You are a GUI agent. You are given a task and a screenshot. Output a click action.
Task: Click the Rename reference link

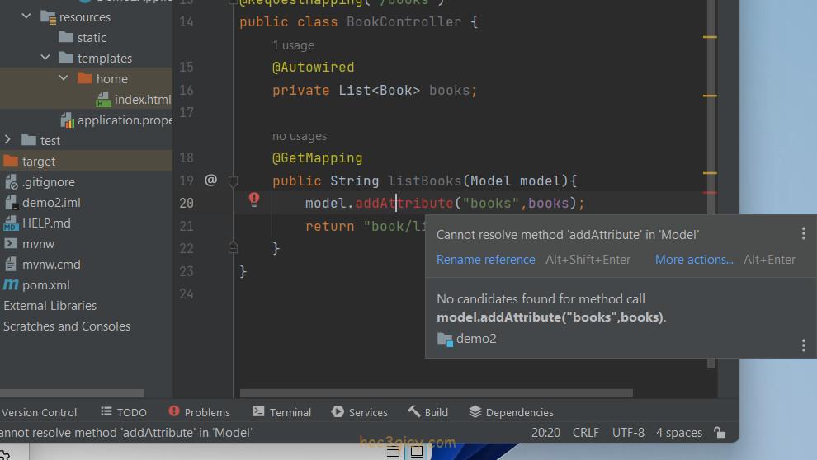(485, 260)
